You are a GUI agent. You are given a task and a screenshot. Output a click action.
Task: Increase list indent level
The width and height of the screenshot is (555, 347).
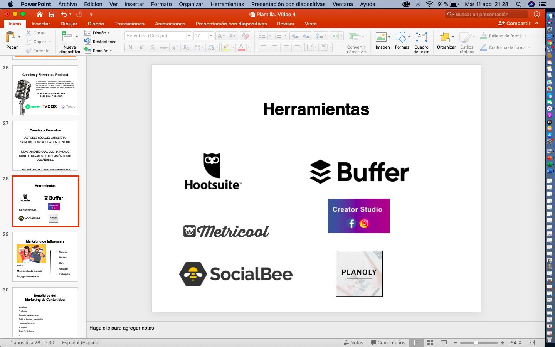(x=306, y=36)
